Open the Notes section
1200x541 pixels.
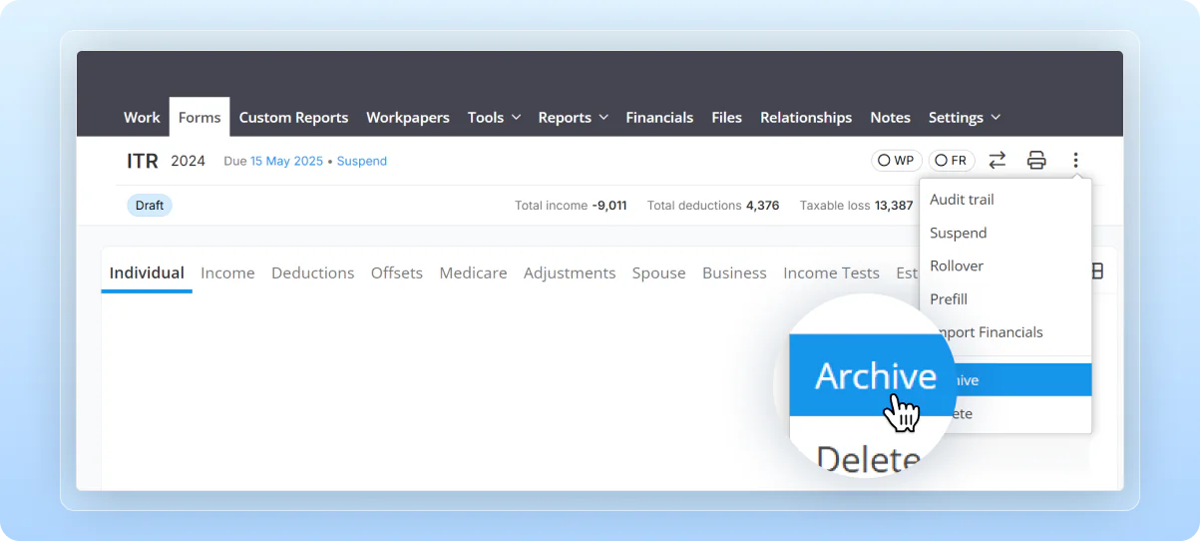tap(890, 118)
